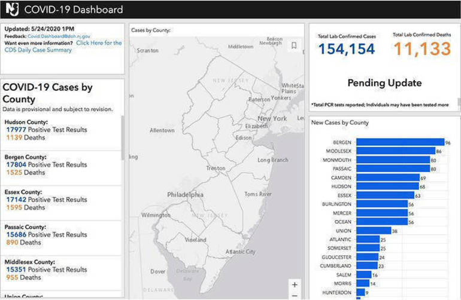Open the map bookmarks icon
Screen dimensions: 461x300
click(x=294, y=45)
